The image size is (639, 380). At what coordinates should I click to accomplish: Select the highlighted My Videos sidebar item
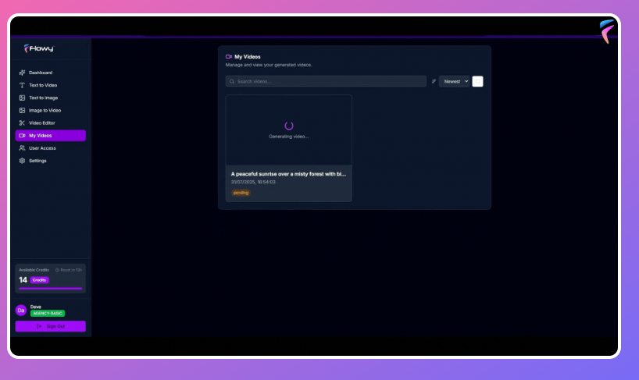pos(50,136)
